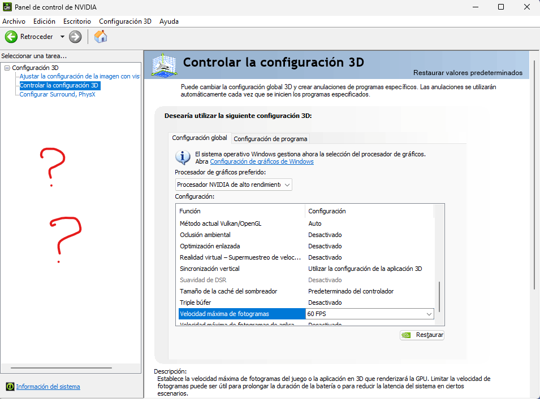Screen dimensions: 540x399
Task: Click the NVIDIA logo in title bar
Action: (7, 7)
